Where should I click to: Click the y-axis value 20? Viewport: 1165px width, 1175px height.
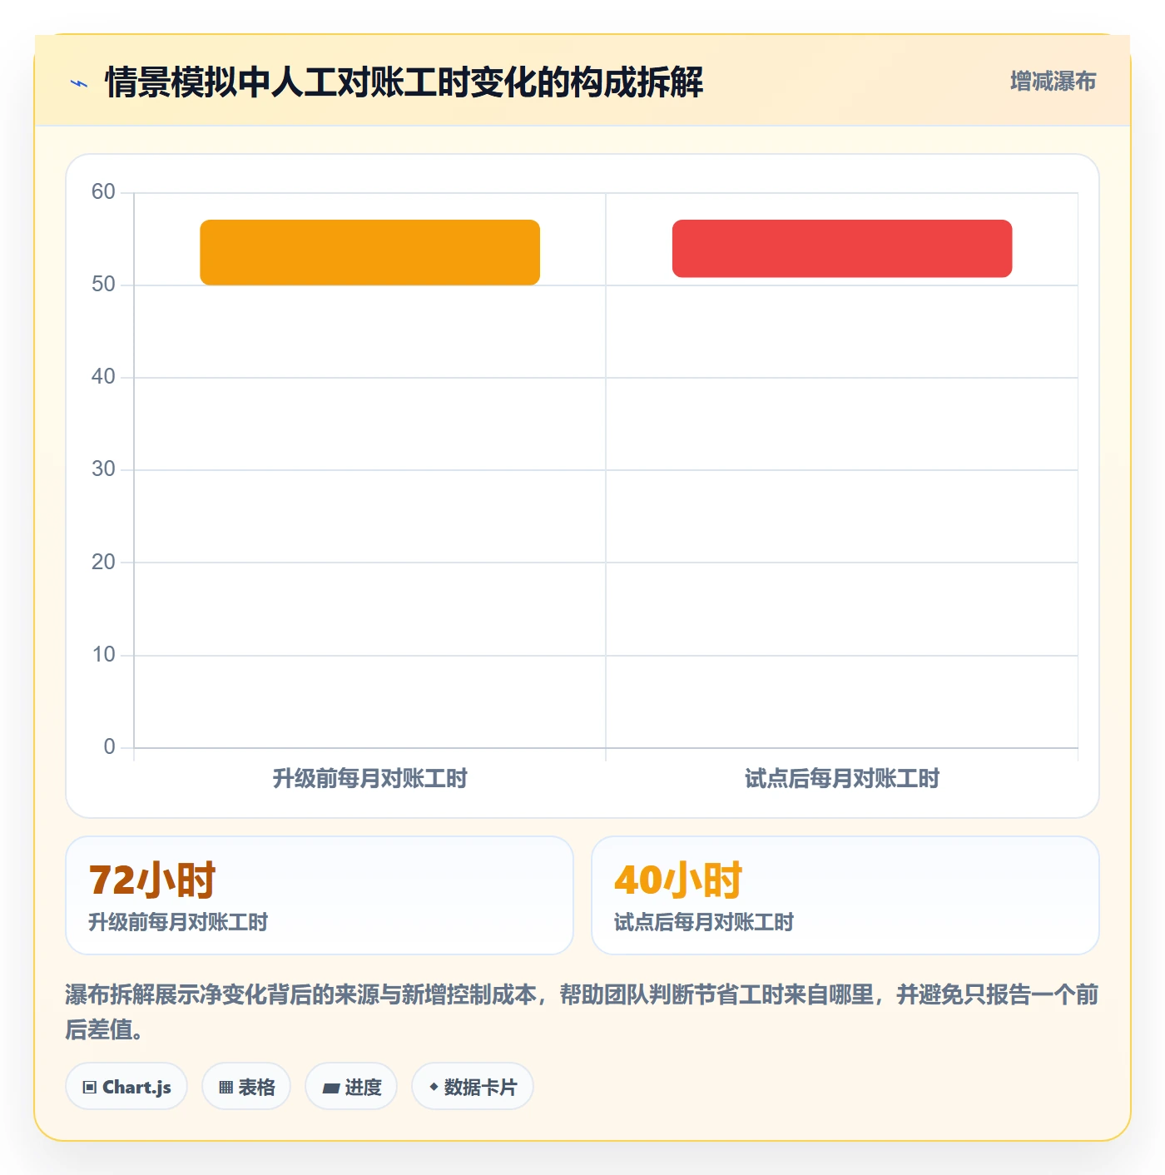(103, 563)
